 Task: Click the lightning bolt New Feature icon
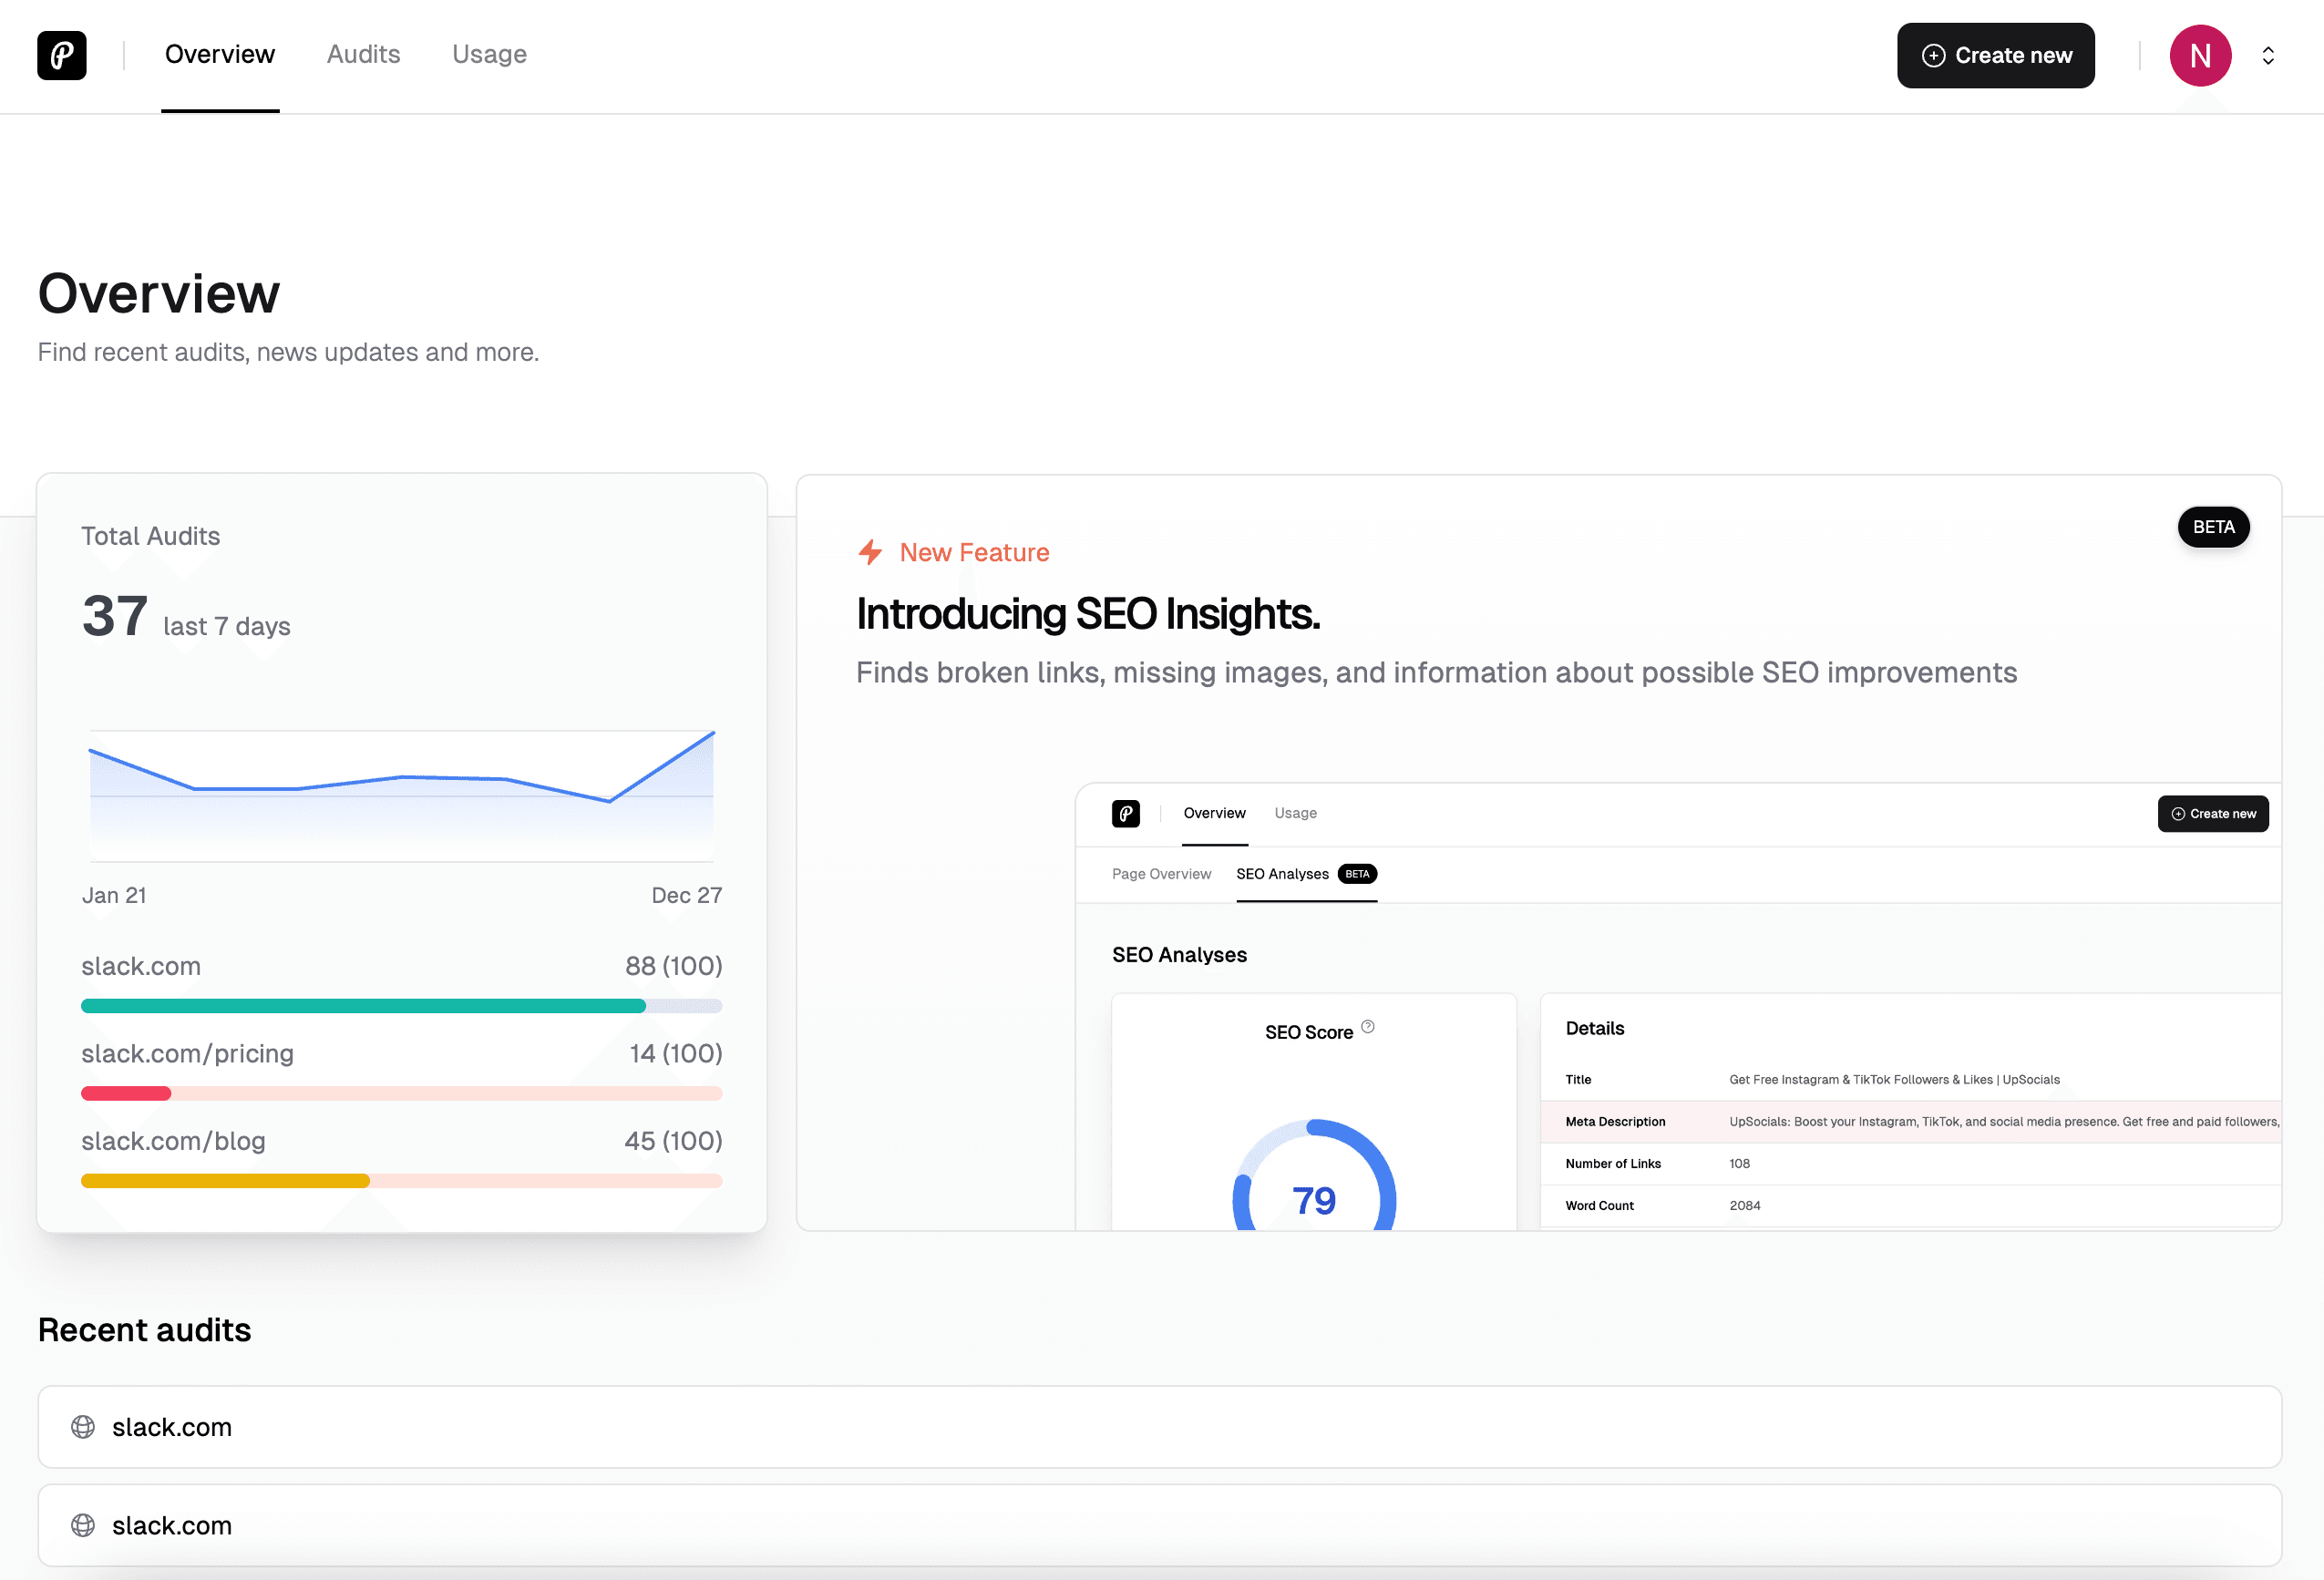(870, 552)
